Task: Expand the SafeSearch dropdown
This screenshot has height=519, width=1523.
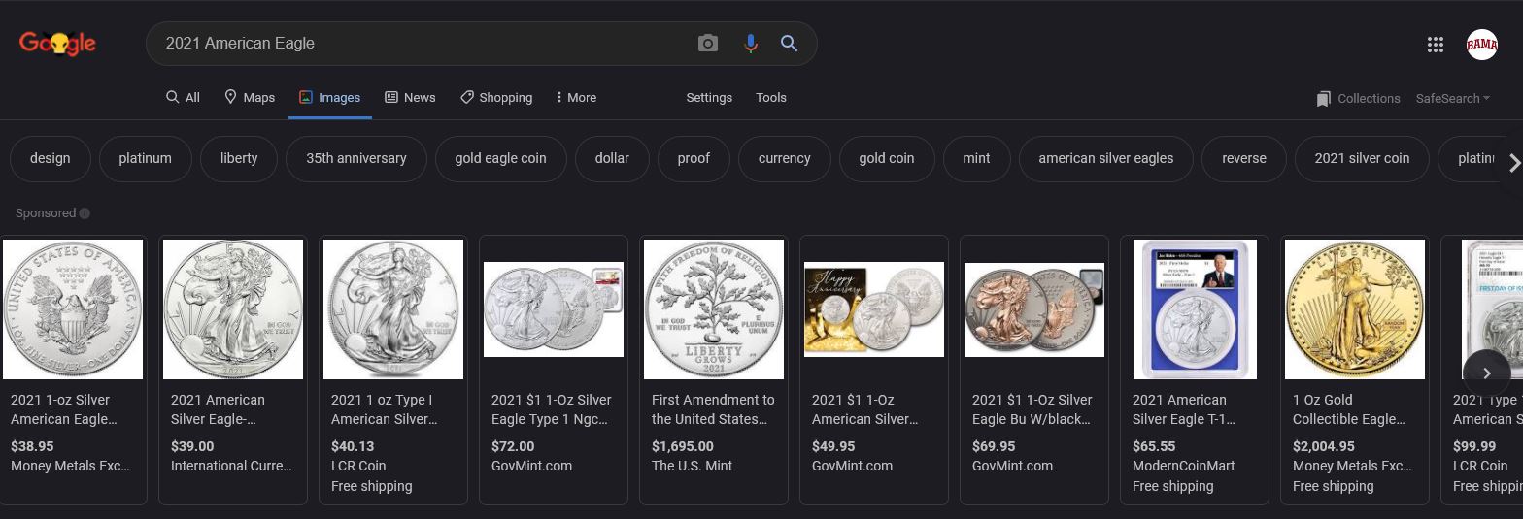Action: (x=1452, y=99)
